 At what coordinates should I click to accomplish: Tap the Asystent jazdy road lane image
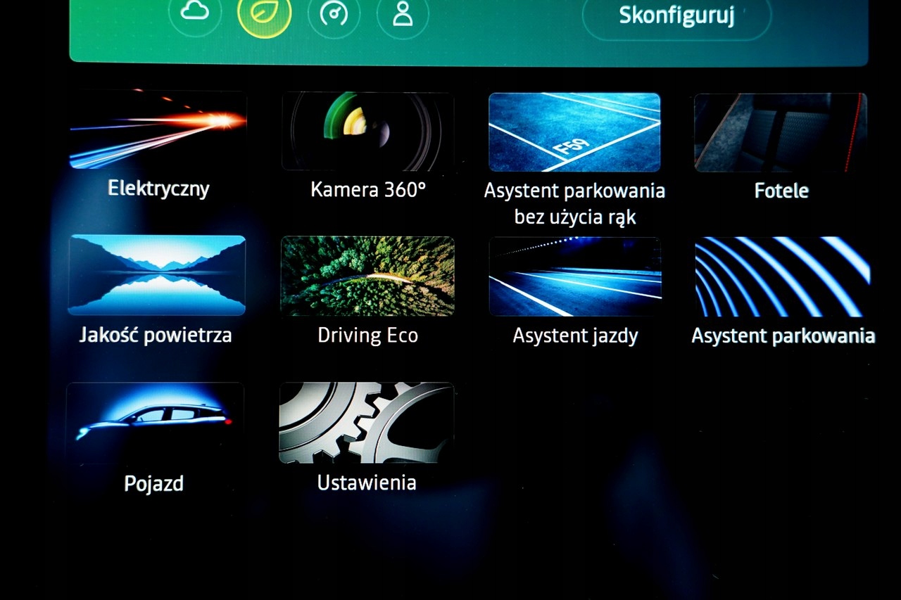pyautogui.click(x=574, y=276)
